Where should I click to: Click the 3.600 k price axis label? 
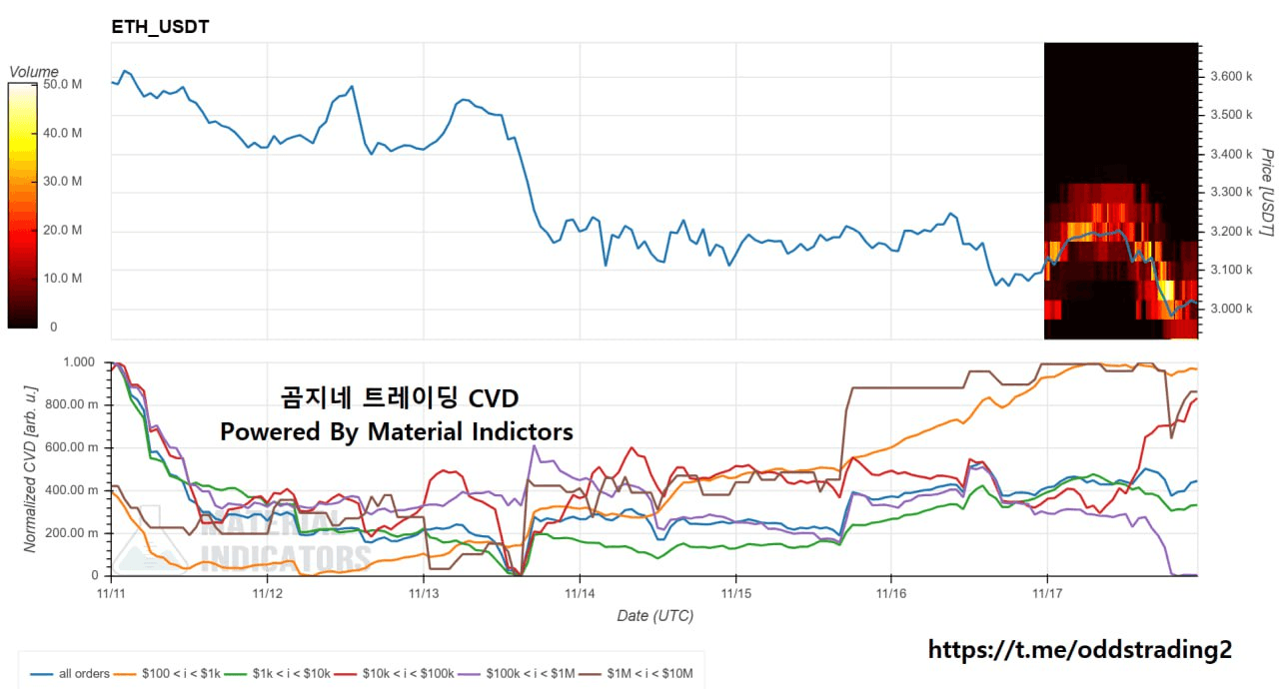point(1231,76)
